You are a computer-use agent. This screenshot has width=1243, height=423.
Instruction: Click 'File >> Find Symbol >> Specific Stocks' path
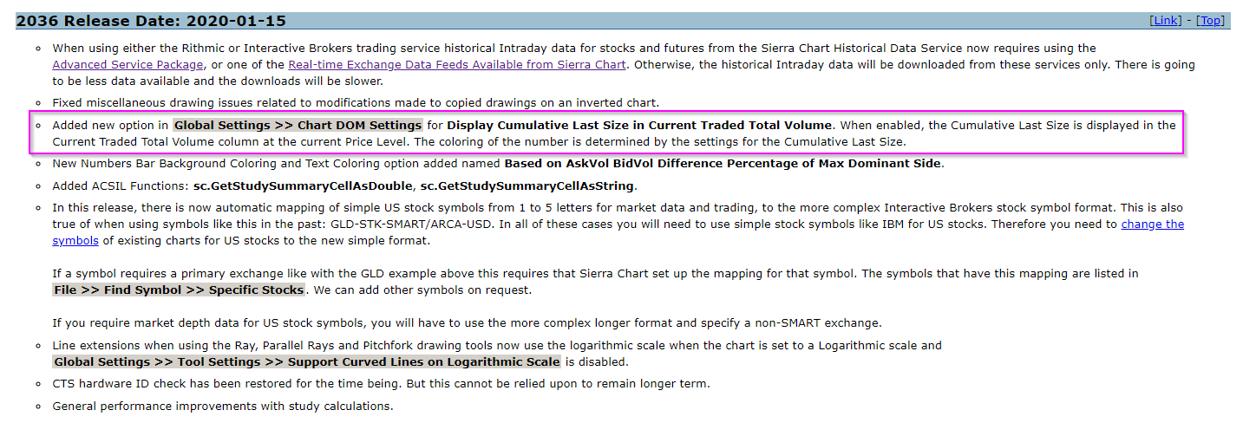[179, 290]
